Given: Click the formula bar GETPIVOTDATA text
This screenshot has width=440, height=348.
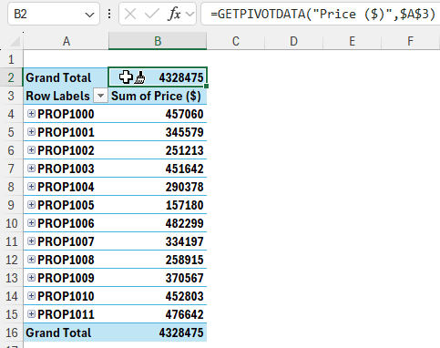Looking at the screenshot, I should 322,14.
